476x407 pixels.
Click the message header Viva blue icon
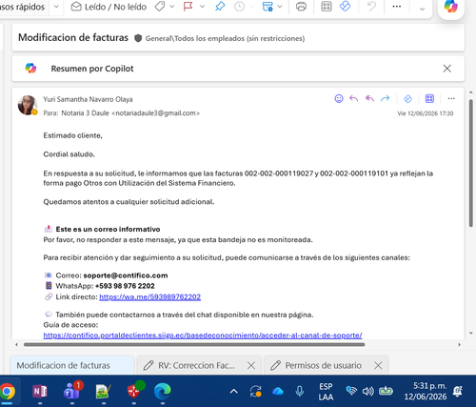pyautogui.click(x=407, y=99)
